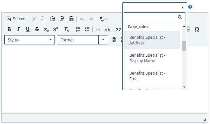Toggle Italic formatting
Image resolution: width=210 pixels, height=124 pixels.
pos(18,29)
